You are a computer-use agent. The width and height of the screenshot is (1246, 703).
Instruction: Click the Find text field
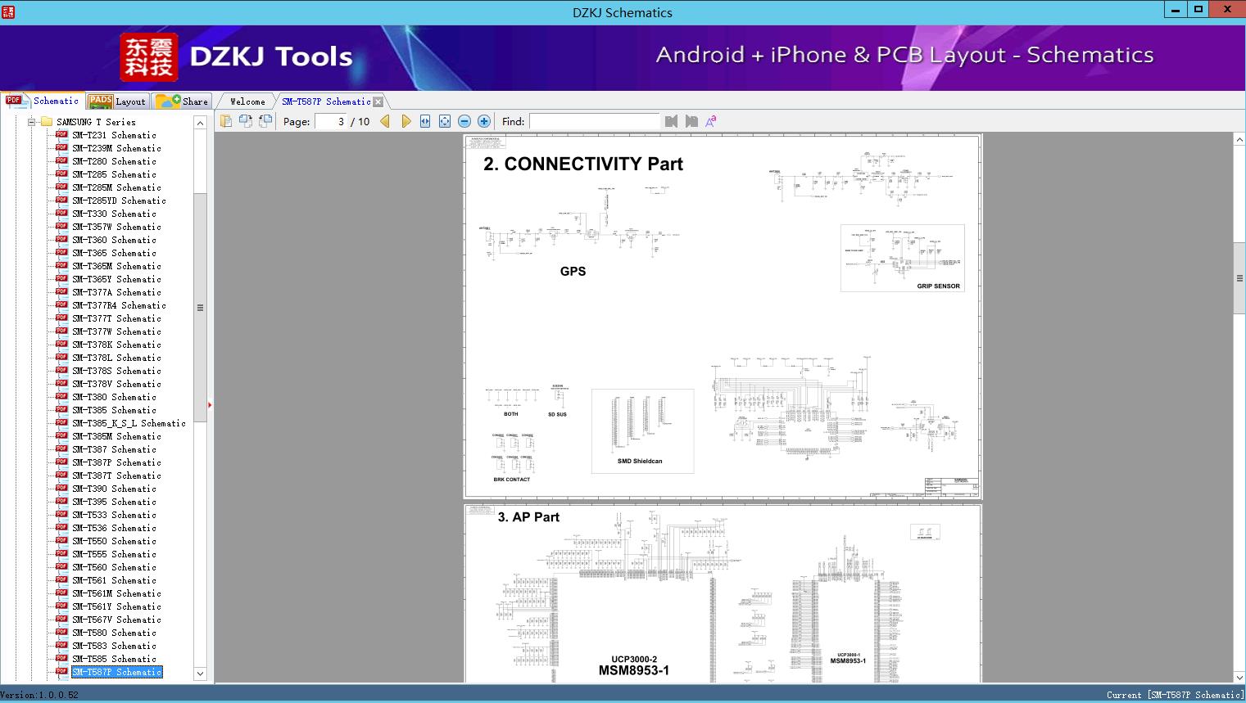[x=594, y=121]
